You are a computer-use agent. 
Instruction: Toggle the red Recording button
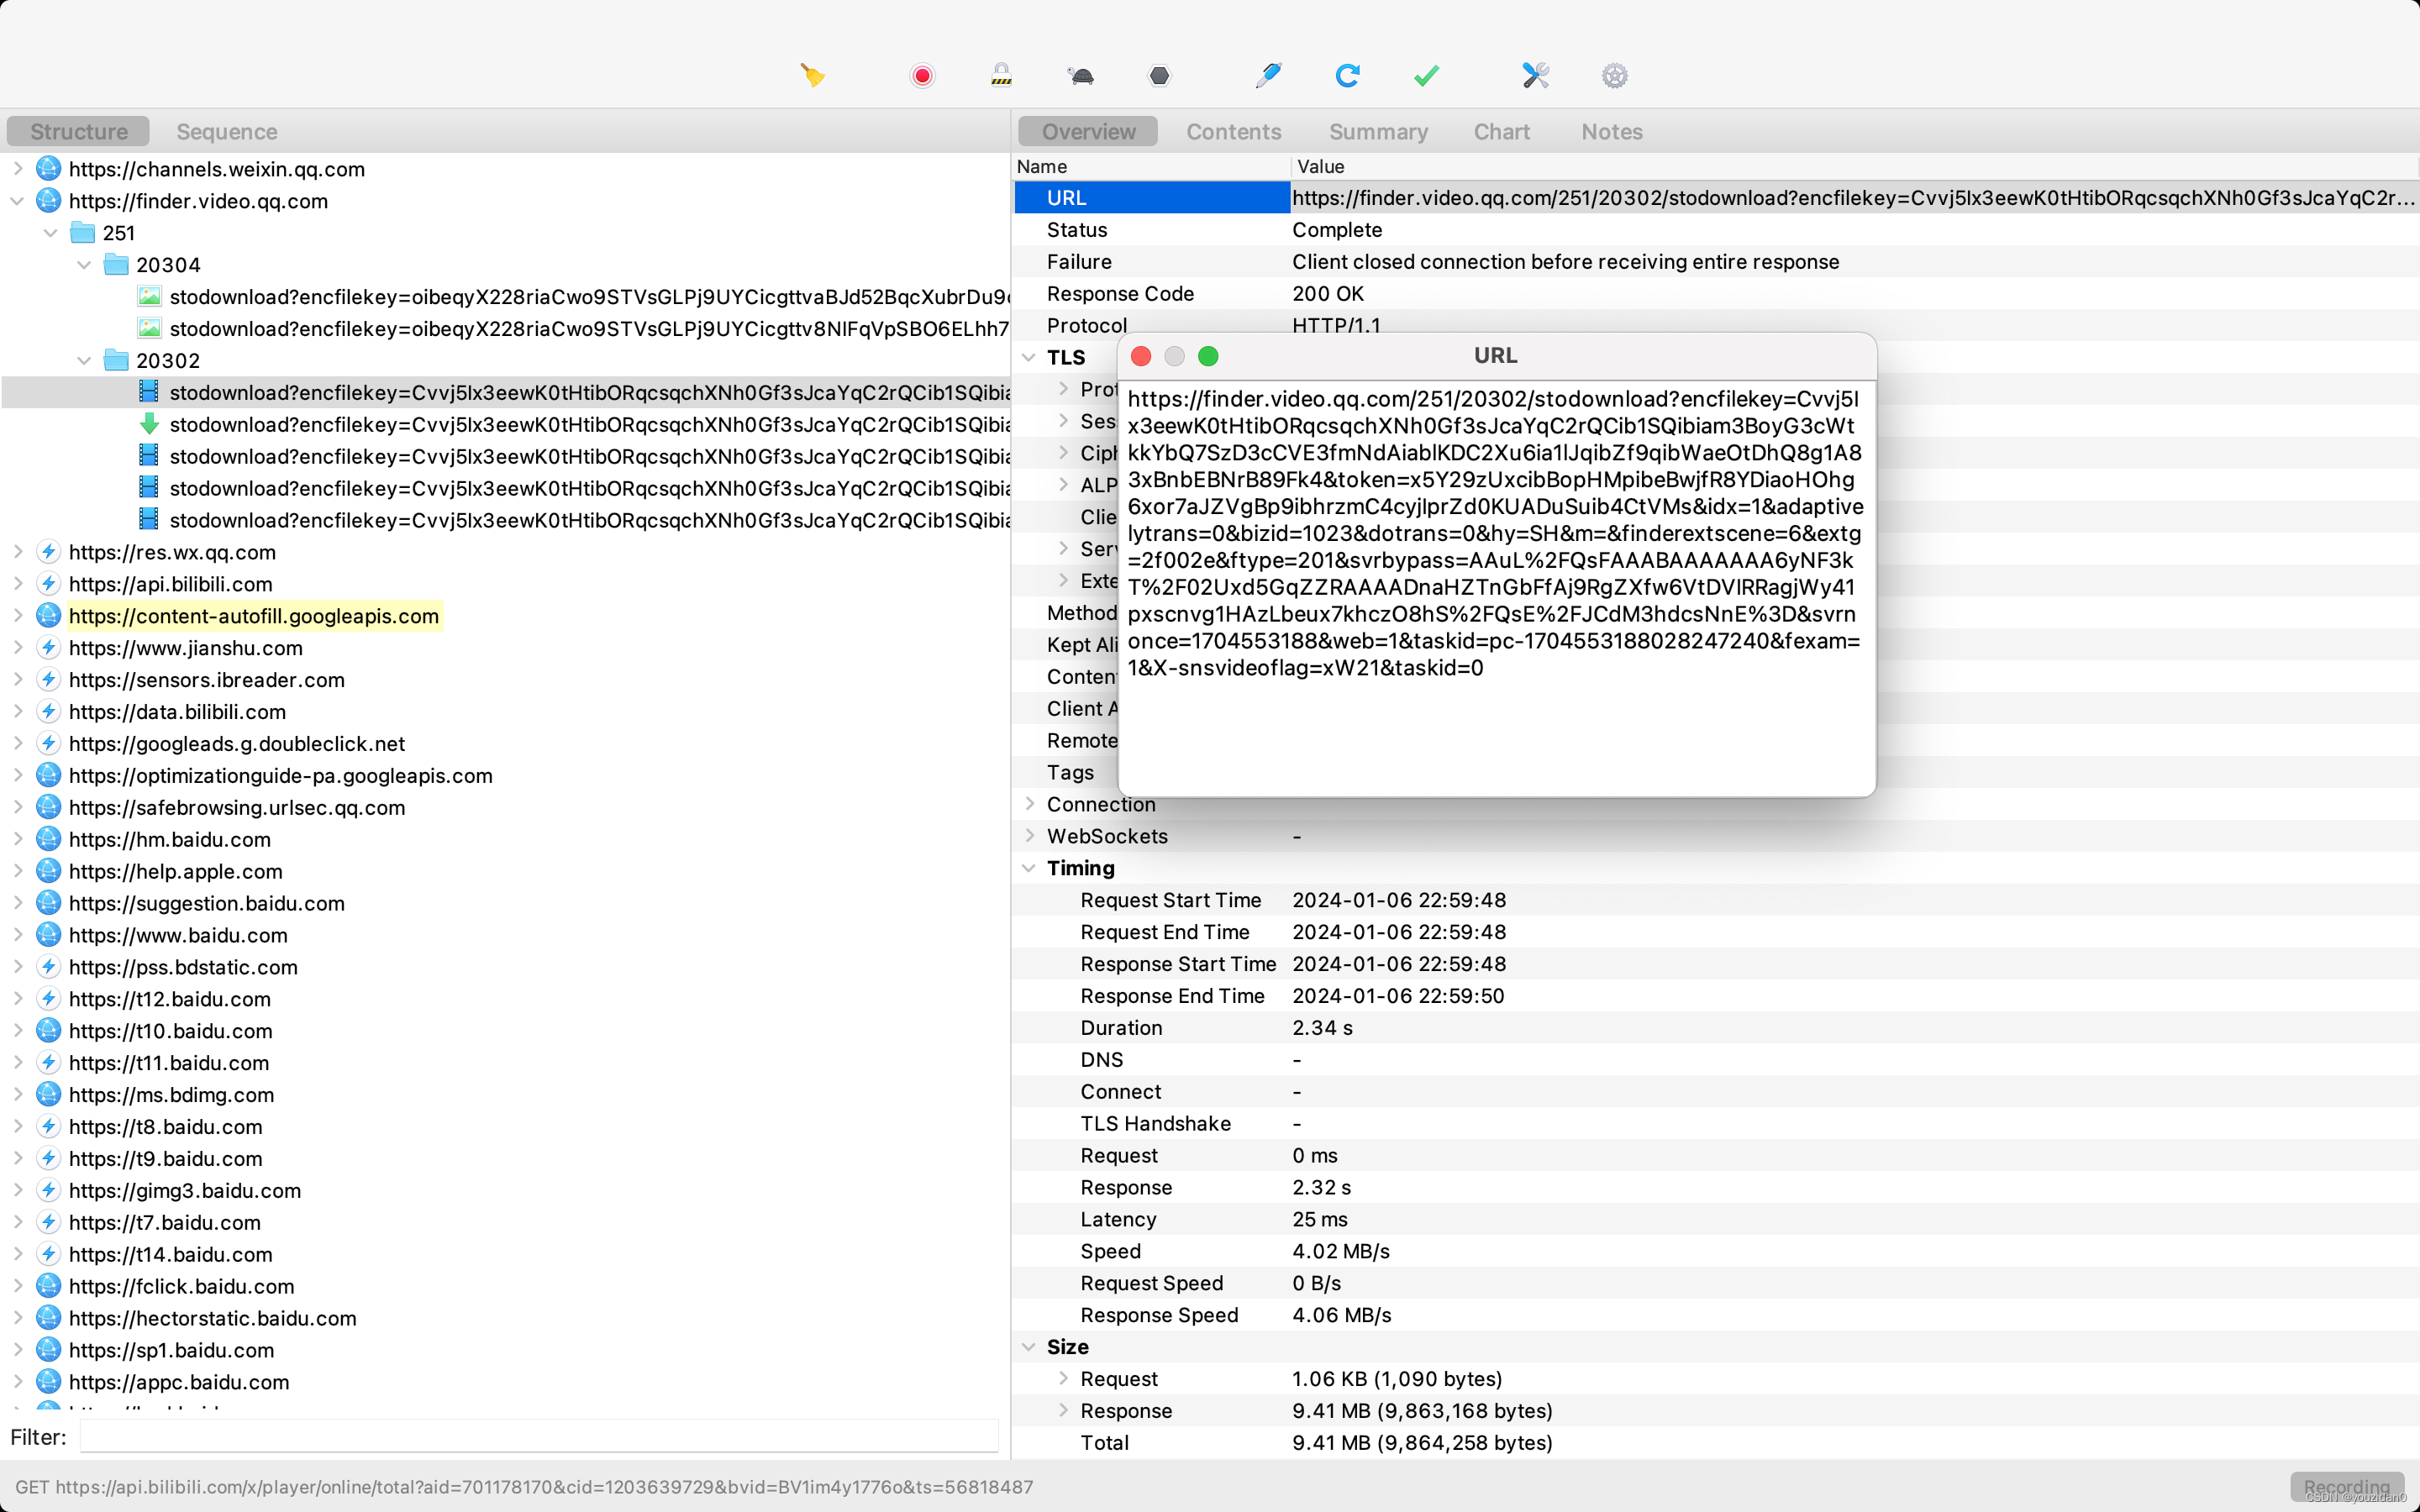pos(922,75)
